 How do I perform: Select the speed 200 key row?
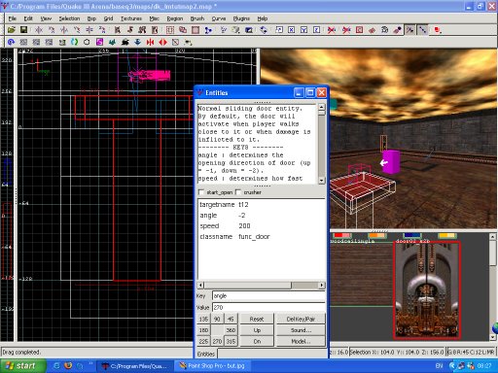(262, 226)
